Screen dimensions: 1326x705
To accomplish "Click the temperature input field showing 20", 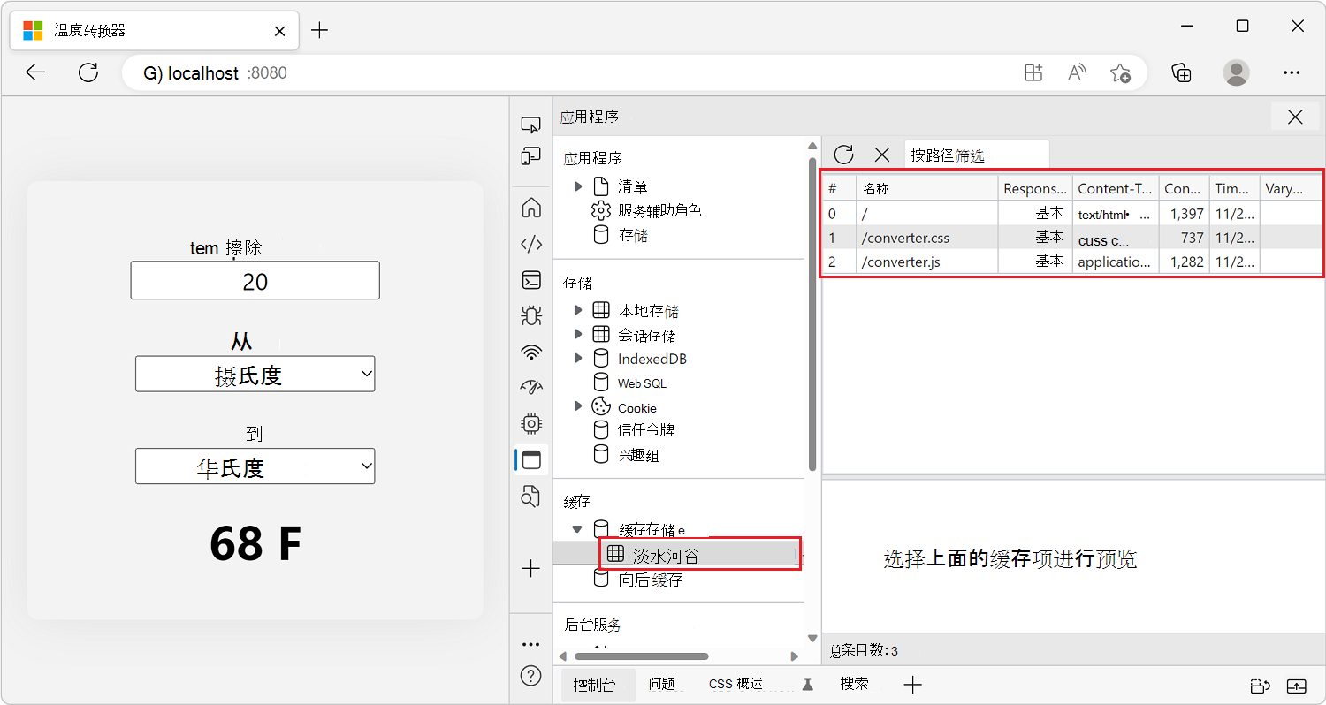I will 255,281.
